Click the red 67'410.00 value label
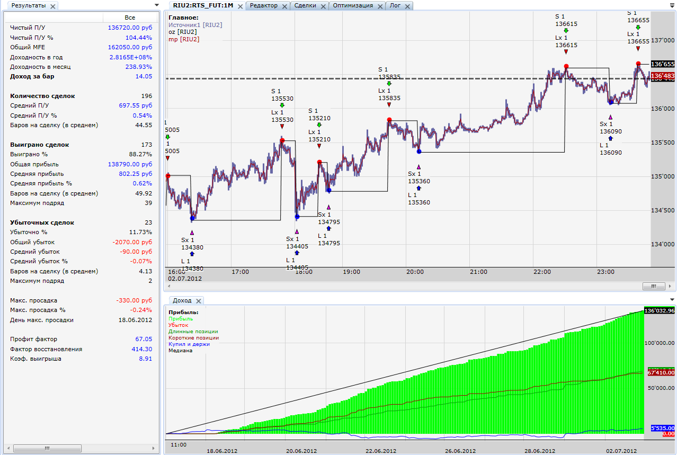 tap(661, 373)
